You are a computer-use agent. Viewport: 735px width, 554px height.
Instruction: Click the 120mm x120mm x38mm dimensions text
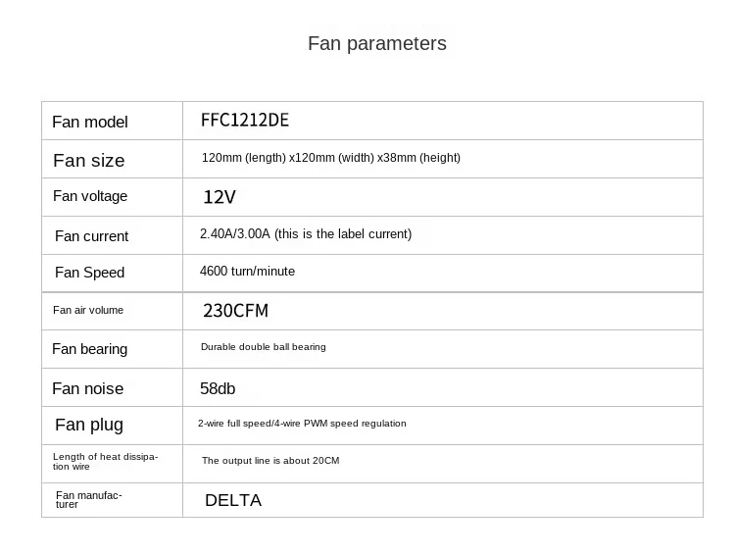(x=331, y=158)
